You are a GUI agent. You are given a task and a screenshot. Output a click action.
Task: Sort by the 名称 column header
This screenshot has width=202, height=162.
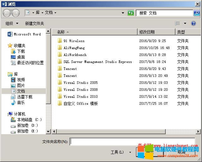(61, 32)
